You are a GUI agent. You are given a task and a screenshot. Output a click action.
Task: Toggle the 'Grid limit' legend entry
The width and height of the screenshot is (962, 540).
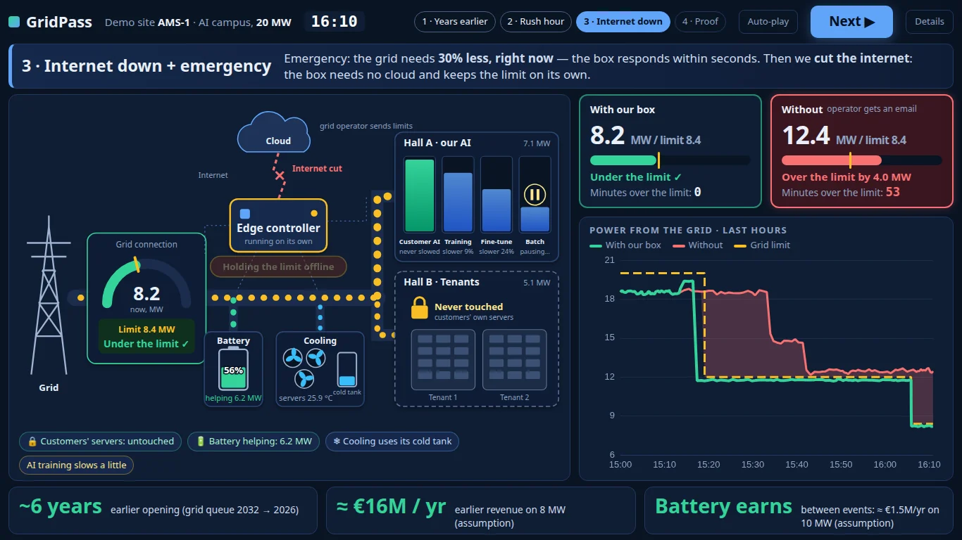pyautogui.click(x=762, y=245)
